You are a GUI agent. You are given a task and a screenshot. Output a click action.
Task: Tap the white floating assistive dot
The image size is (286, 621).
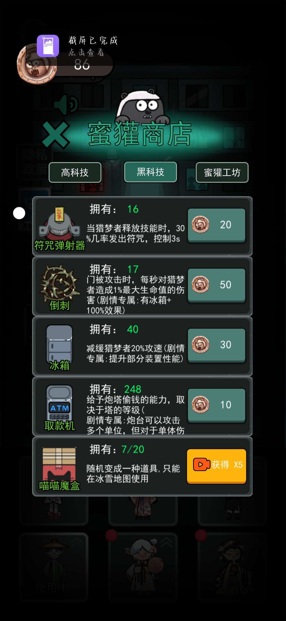(19, 213)
